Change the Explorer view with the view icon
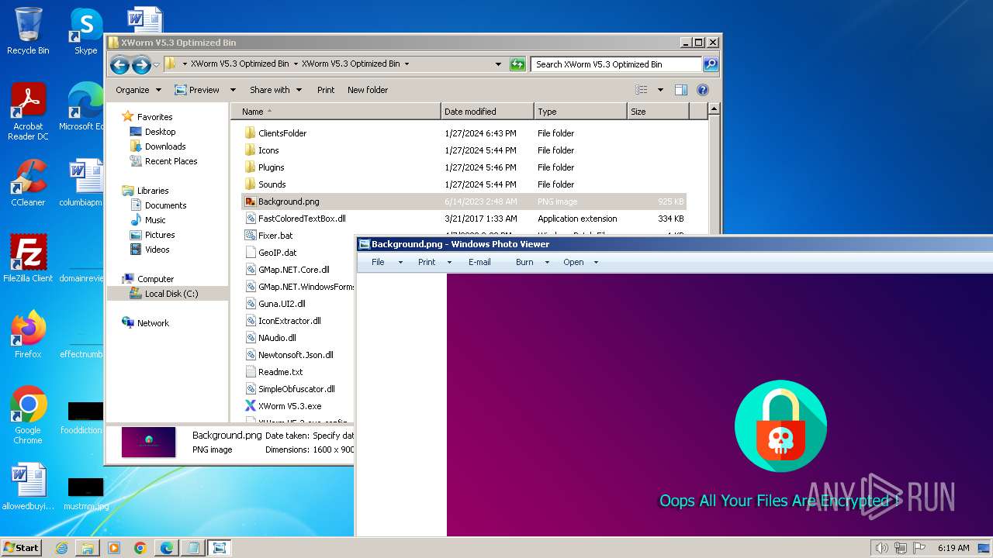 [x=641, y=90]
